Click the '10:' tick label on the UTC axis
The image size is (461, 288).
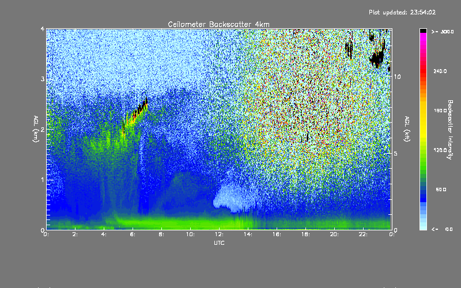(190, 234)
